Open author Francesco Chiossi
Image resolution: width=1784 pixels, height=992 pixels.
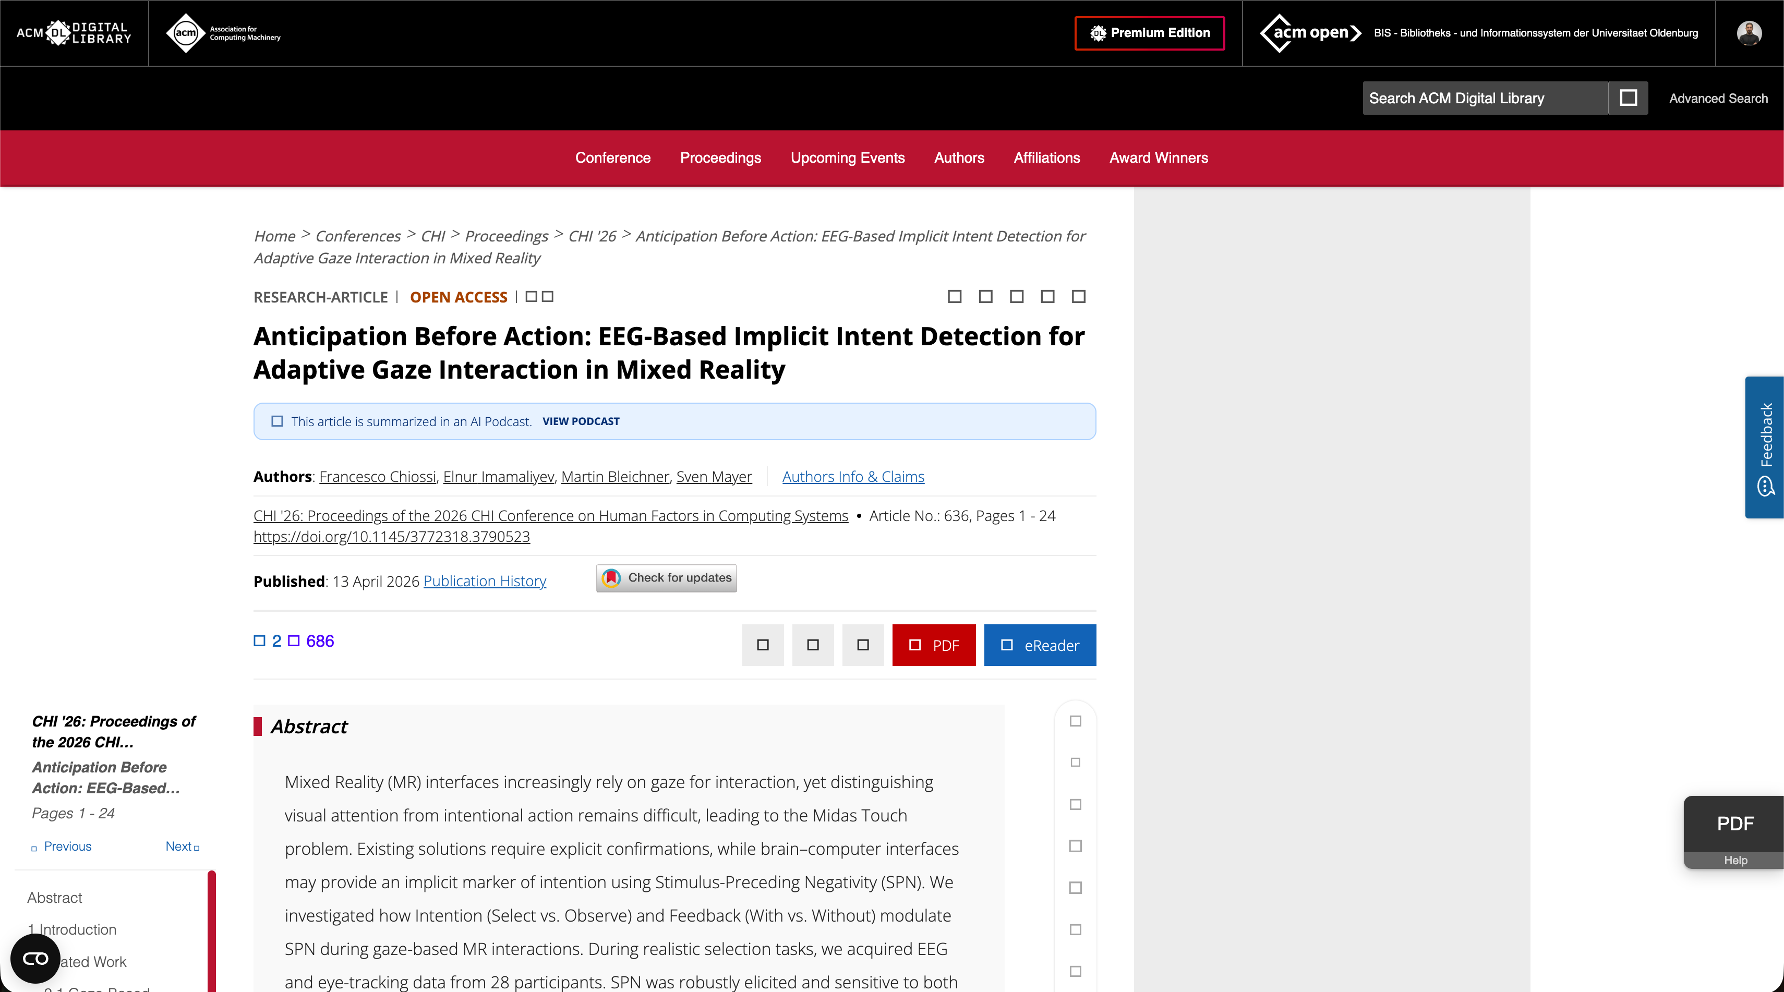coord(378,476)
